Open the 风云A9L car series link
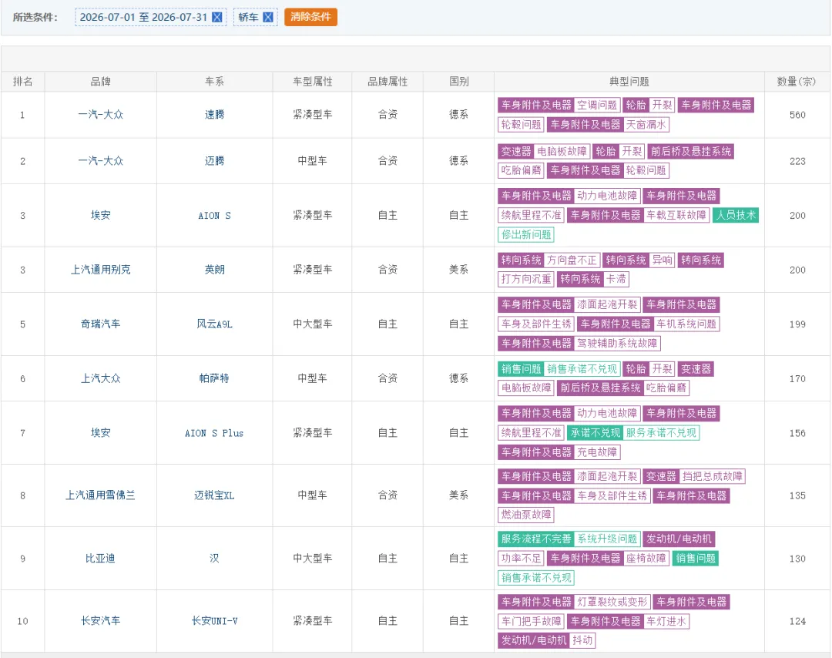 tap(214, 324)
